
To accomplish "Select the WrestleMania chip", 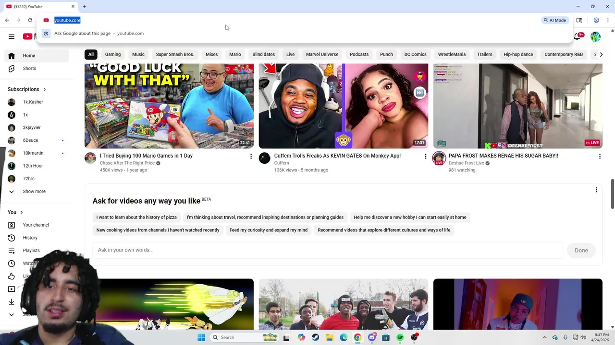I will (452, 55).
